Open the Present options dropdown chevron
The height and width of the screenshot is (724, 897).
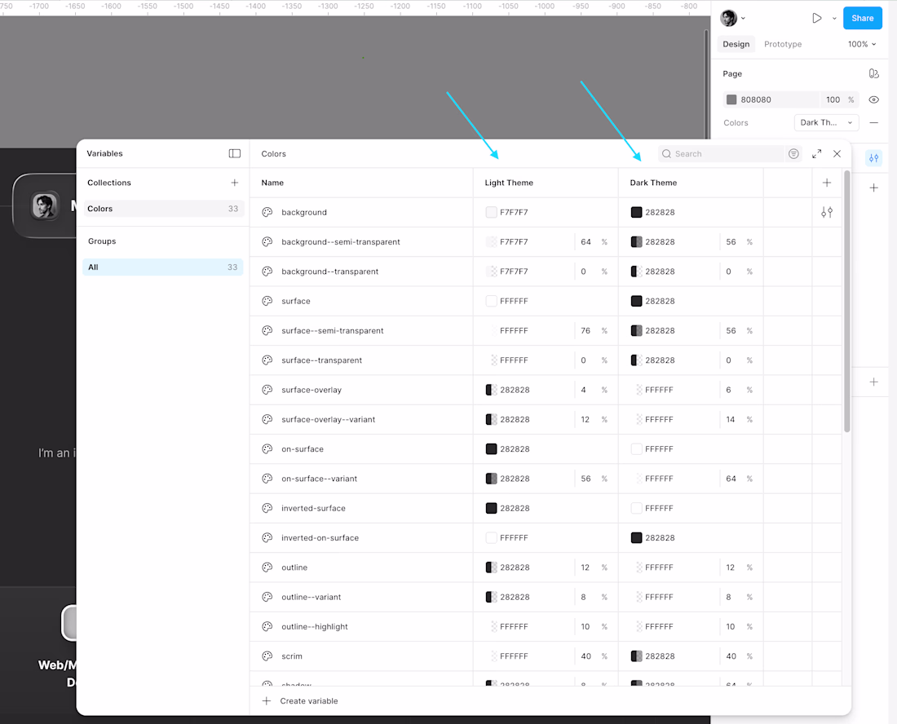(834, 18)
